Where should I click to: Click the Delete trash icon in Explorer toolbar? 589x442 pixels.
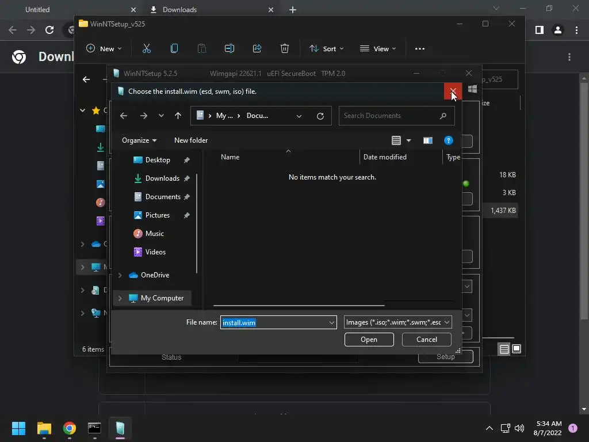[285, 48]
